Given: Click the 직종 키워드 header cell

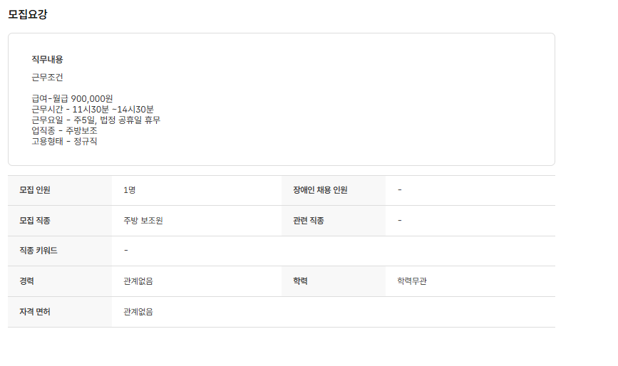Looking at the screenshot, I should [x=38, y=251].
